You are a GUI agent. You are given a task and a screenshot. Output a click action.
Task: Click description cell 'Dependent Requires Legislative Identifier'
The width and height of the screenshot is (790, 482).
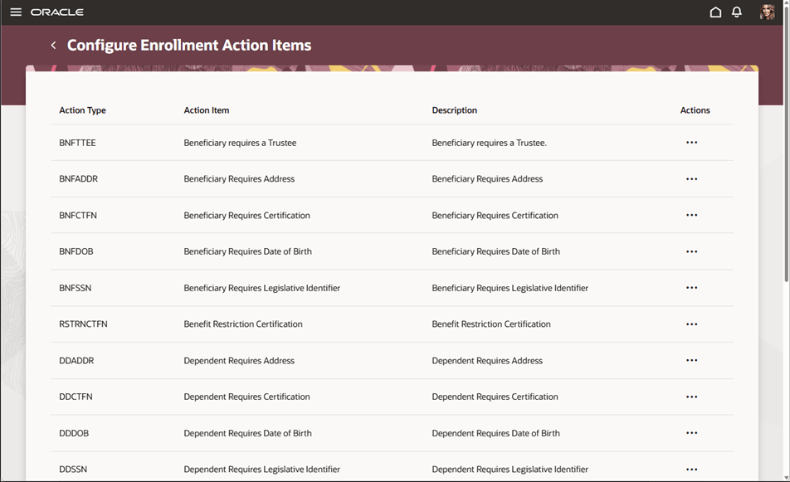click(510, 469)
